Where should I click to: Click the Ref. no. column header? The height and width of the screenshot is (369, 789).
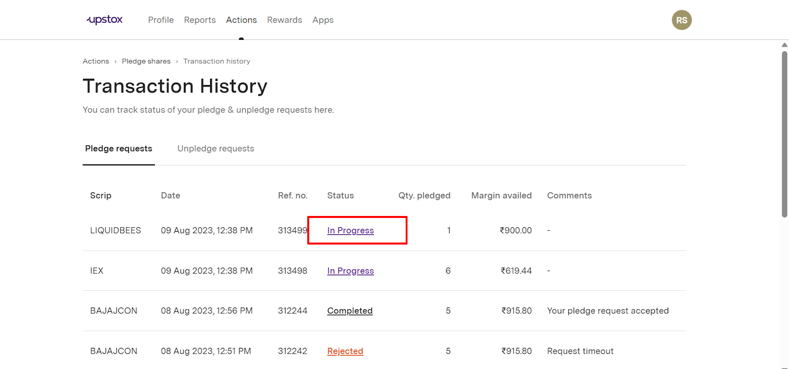point(292,195)
